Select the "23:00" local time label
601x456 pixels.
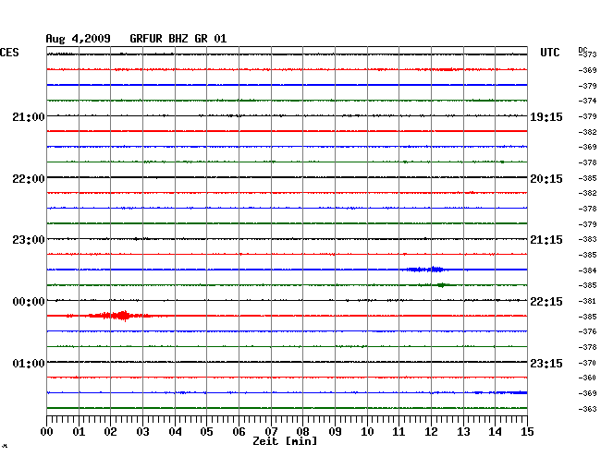point(29,240)
